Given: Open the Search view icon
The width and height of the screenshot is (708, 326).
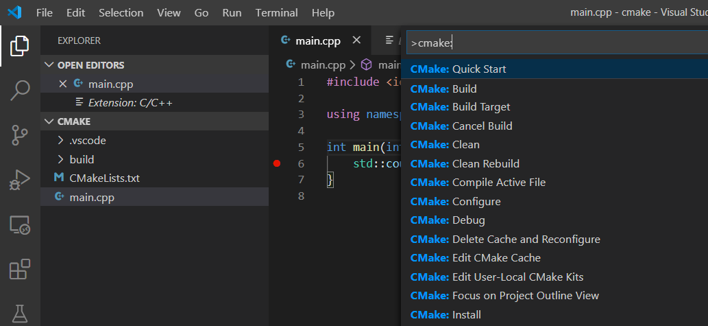Looking at the screenshot, I should click(x=20, y=91).
